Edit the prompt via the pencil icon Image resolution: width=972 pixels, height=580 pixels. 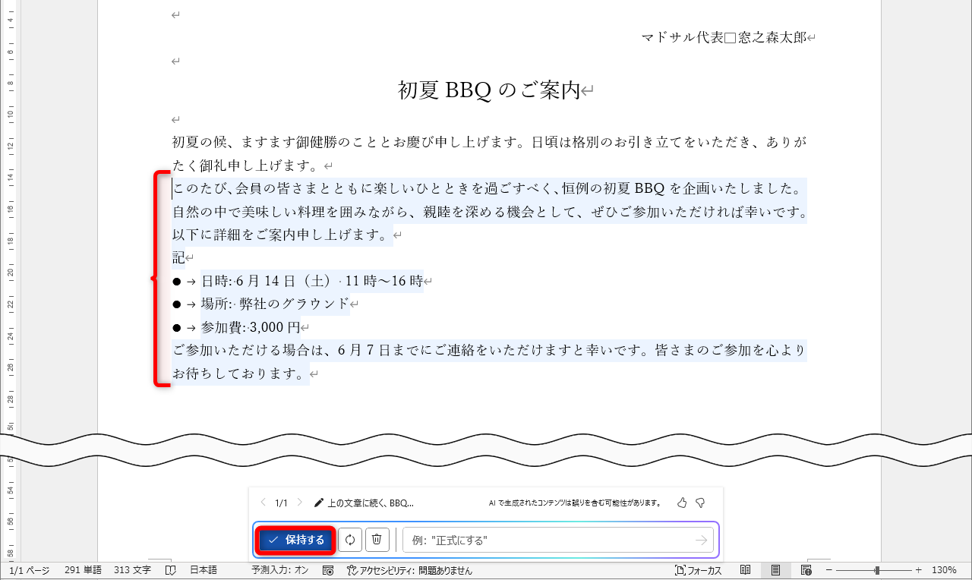click(318, 502)
